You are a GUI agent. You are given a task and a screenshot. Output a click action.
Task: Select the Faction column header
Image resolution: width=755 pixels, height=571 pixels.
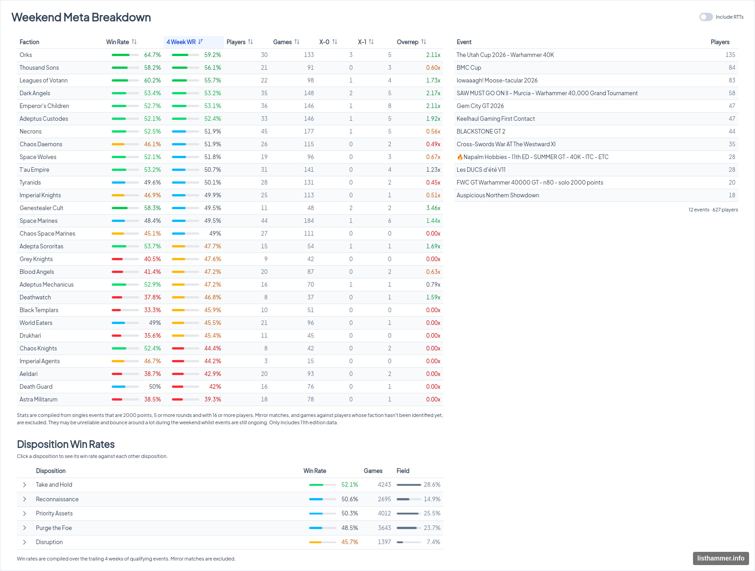point(29,42)
